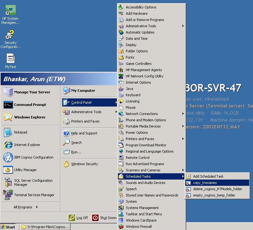Click Log Off button label
Image resolution: width=253 pixels, height=230 pixels.
tap(82, 218)
